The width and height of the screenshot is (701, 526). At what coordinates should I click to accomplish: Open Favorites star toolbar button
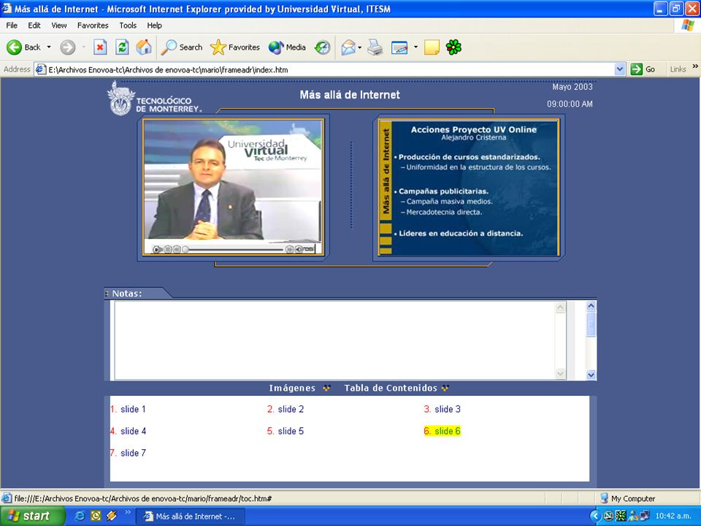click(234, 47)
